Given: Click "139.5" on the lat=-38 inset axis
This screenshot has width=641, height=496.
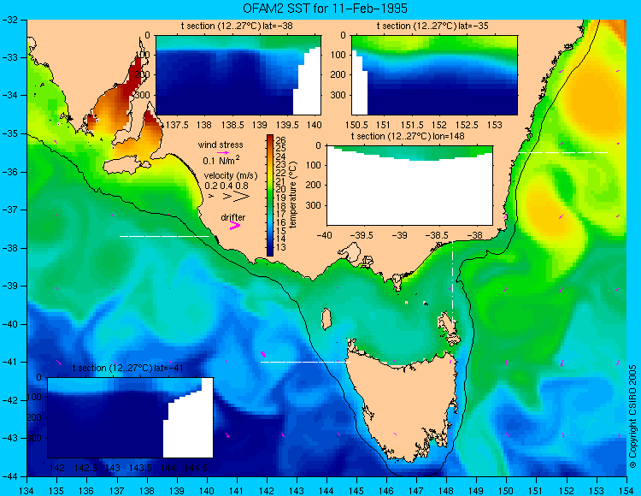Looking at the screenshot, I should pyautogui.click(x=286, y=125).
